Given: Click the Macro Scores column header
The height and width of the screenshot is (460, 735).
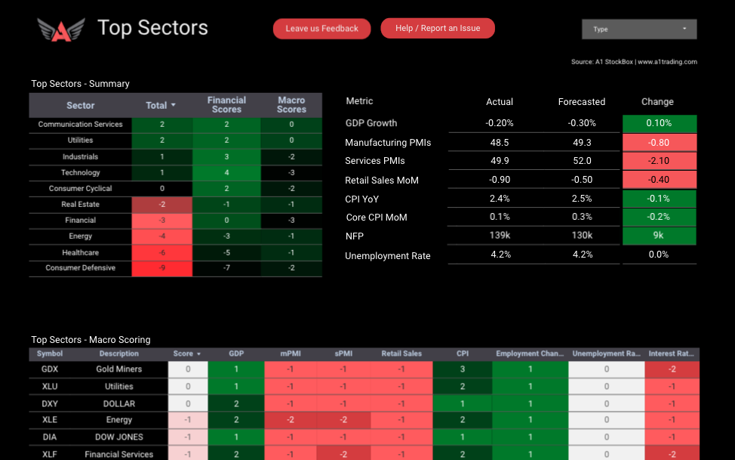Looking at the screenshot, I should 291,105.
